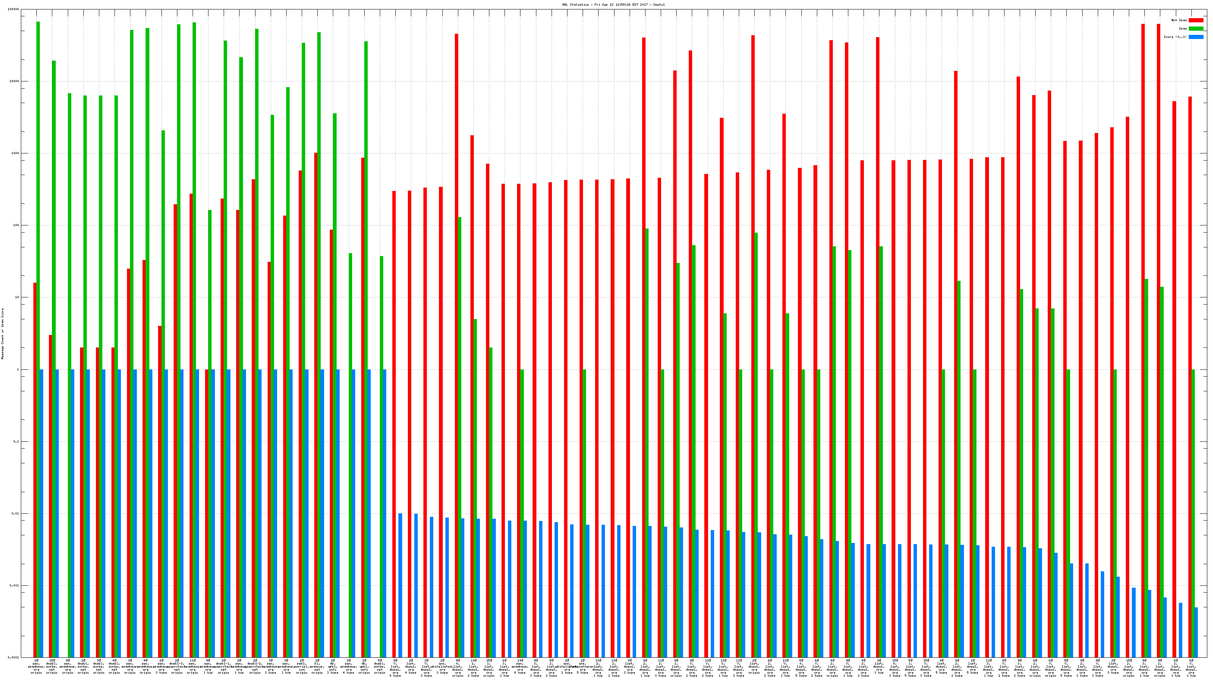
Task: Click the 1000 y-axis tick label
Action: (15, 153)
